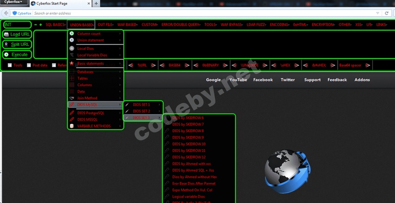This screenshot has width=395, height=203.
Task: Click the green plus icon beside INT
Action: pyautogui.click(x=41, y=24)
